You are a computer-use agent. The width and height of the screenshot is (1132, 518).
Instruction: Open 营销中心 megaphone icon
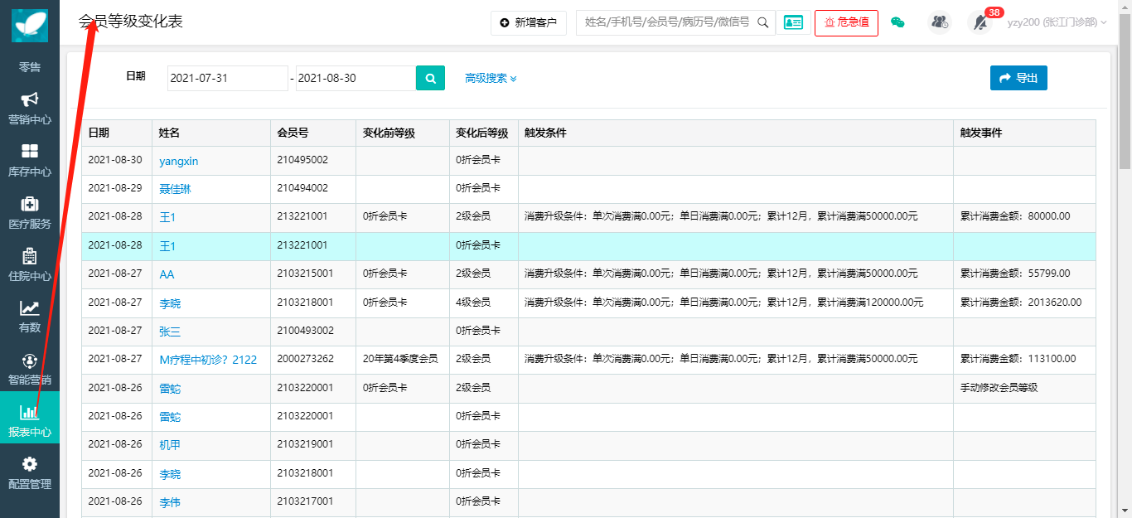(30, 99)
